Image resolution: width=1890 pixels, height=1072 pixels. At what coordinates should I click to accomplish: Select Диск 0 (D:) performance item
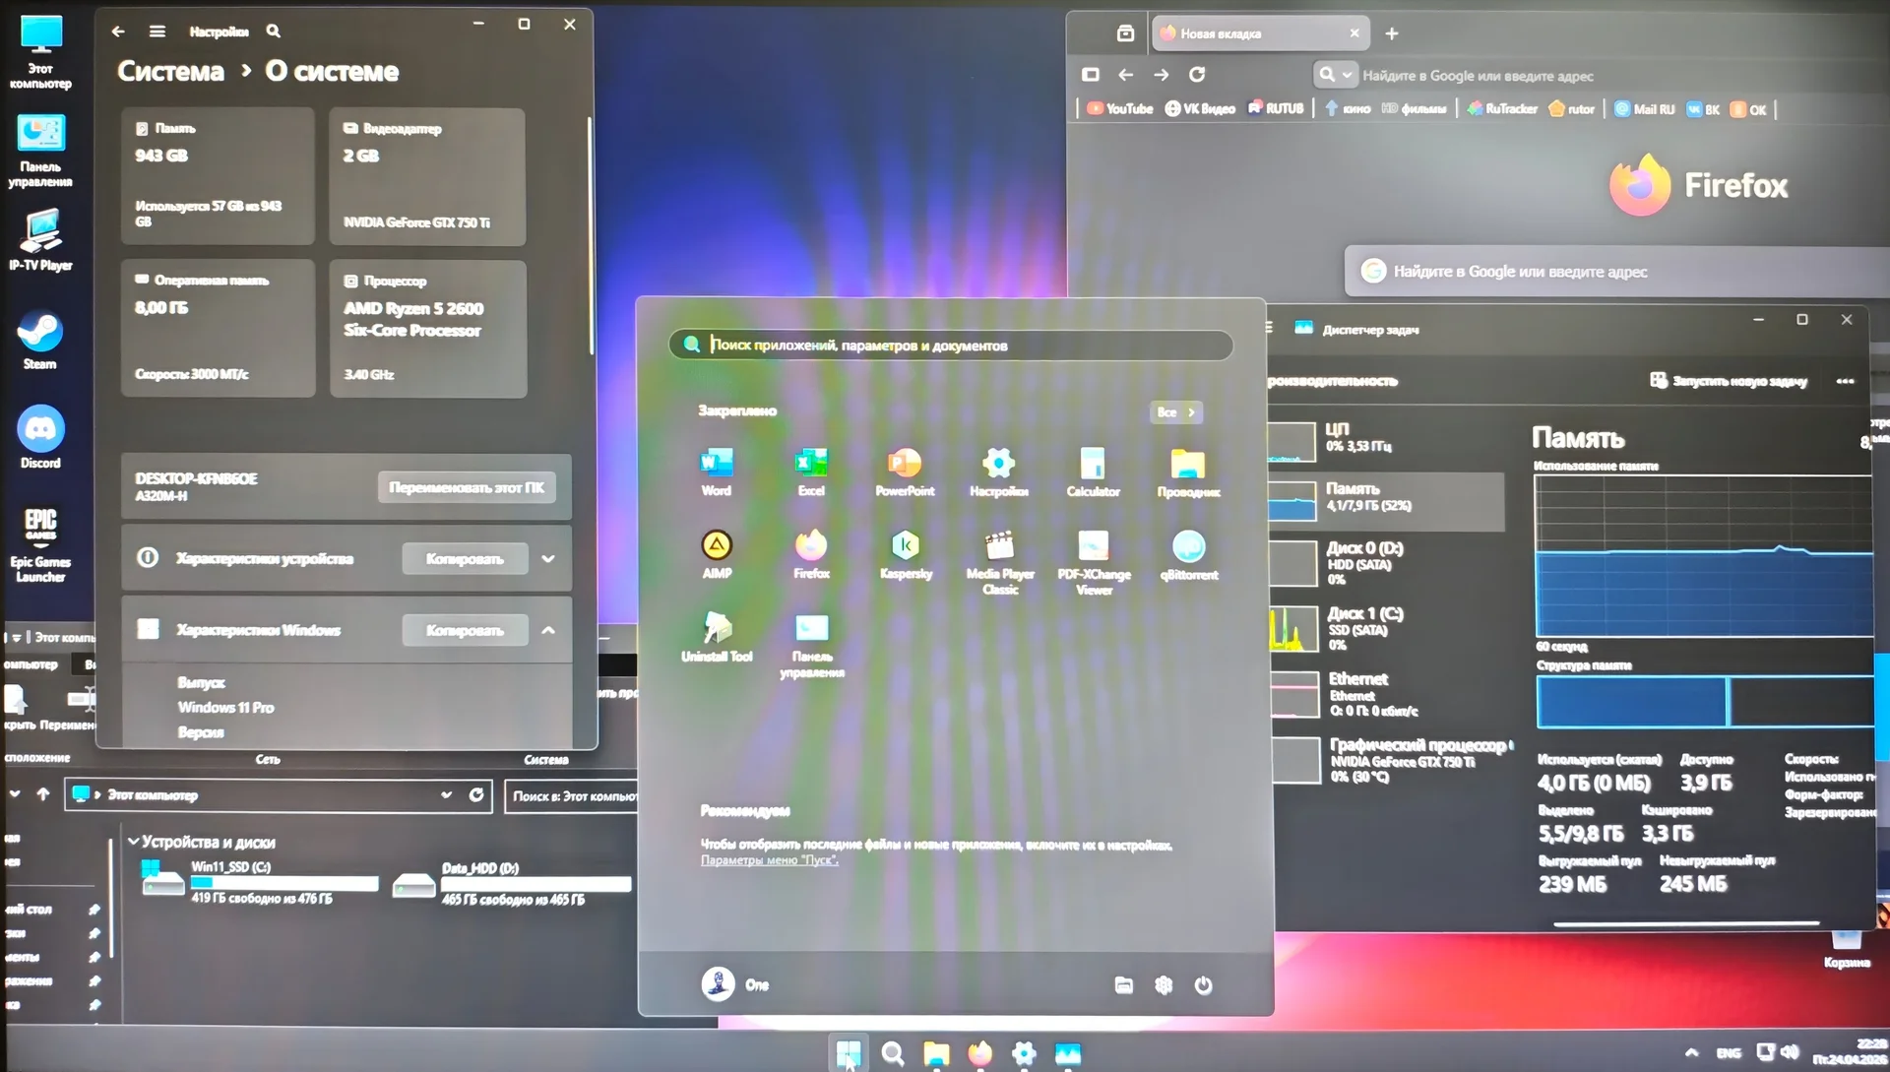1384,564
